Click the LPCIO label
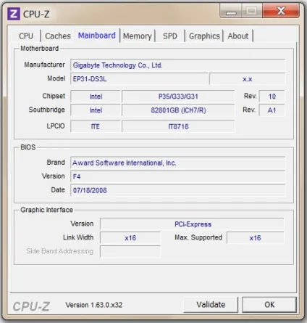This screenshot has width=307, height=323. [x=56, y=126]
